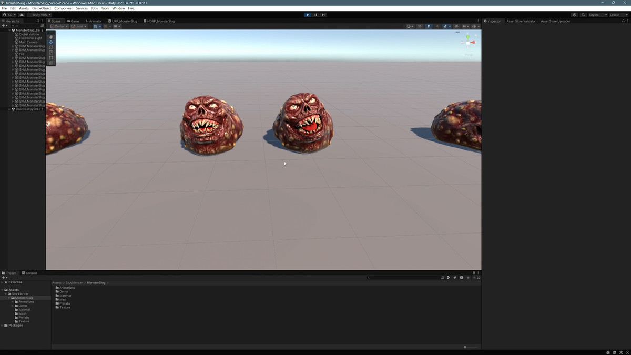631x355 pixels.
Task: Open the global Search magnifier icon
Action: [x=584, y=15]
